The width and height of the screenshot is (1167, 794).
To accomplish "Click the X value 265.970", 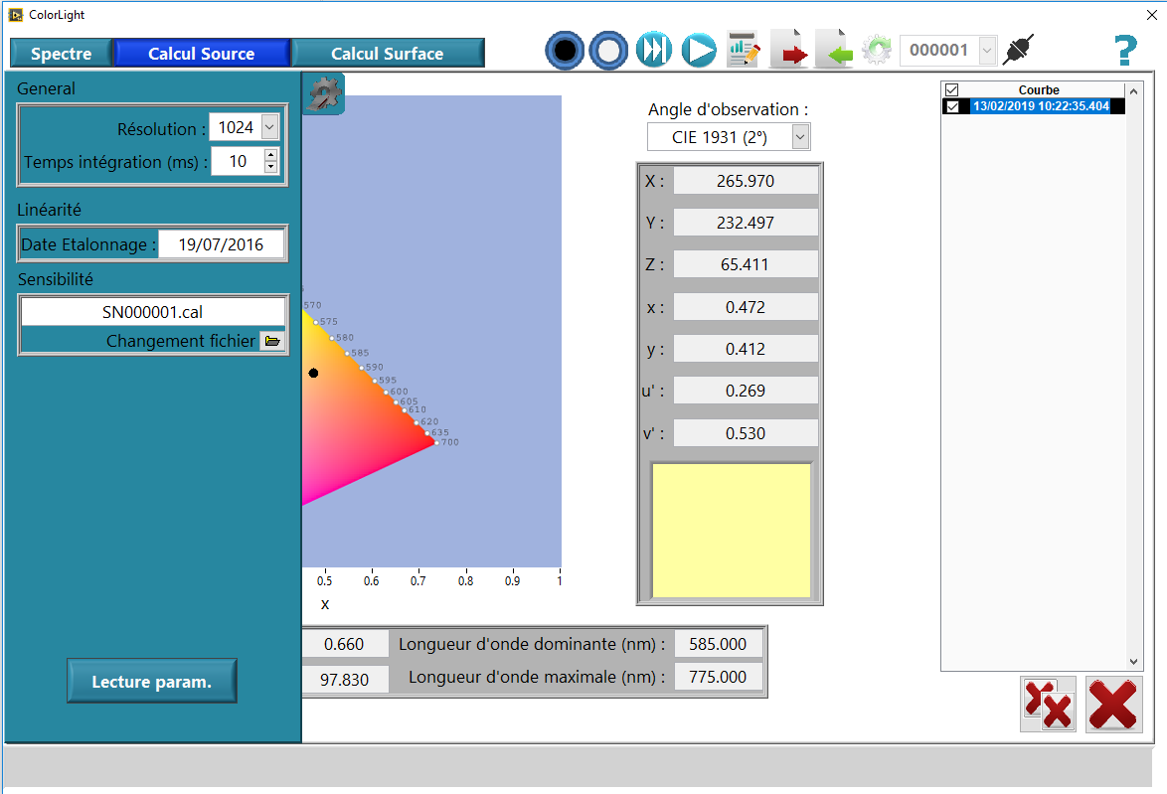I will click(745, 181).
